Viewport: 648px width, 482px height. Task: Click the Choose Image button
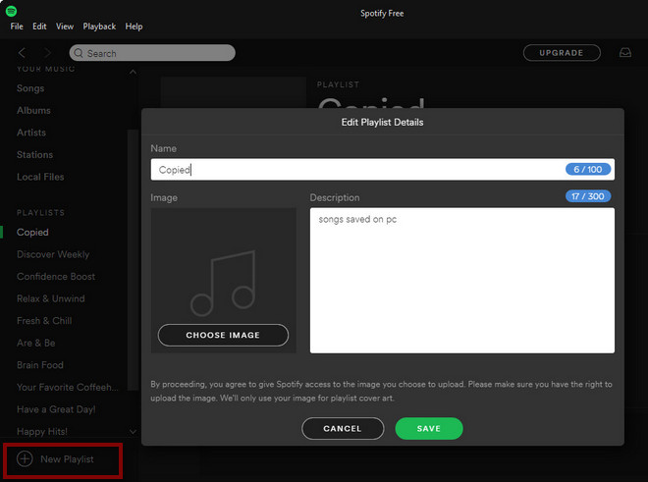[x=223, y=335]
